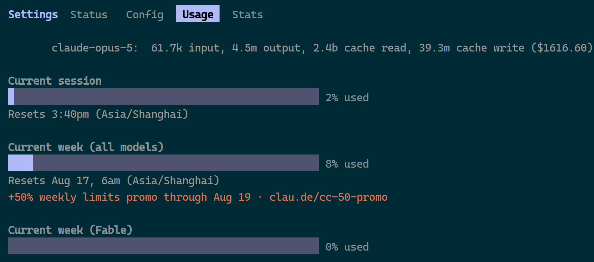Click the 0% used label

click(x=347, y=247)
